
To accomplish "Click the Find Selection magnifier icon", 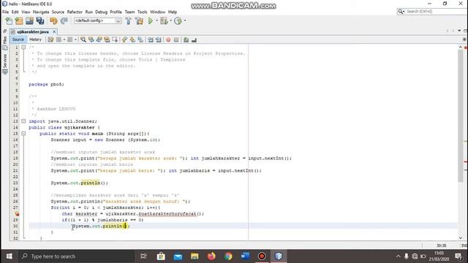I will click(x=83, y=39).
